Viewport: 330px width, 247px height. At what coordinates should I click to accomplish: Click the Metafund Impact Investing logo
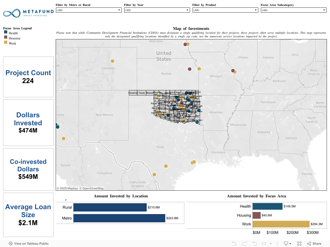[28, 13]
